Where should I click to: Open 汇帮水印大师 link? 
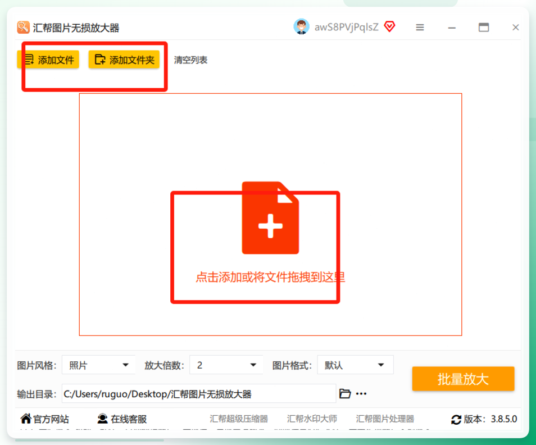coord(312,419)
